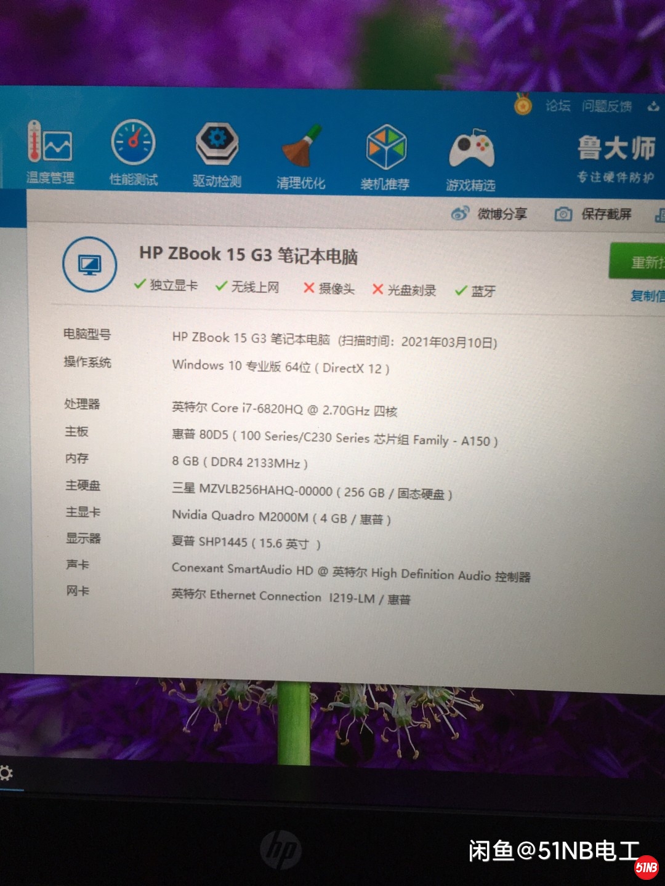Click the icon right of 保存截屏
Screen dimensions: 665x886
pyautogui.click(x=660, y=215)
